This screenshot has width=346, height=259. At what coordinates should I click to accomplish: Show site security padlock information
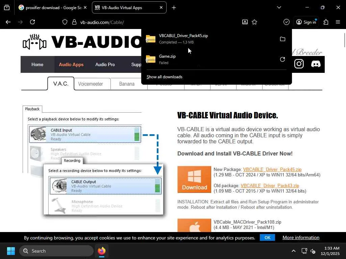[74, 22]
